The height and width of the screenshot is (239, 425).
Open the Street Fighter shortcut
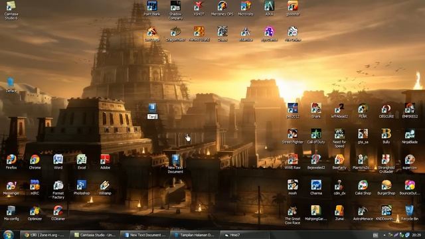(292, 136)
